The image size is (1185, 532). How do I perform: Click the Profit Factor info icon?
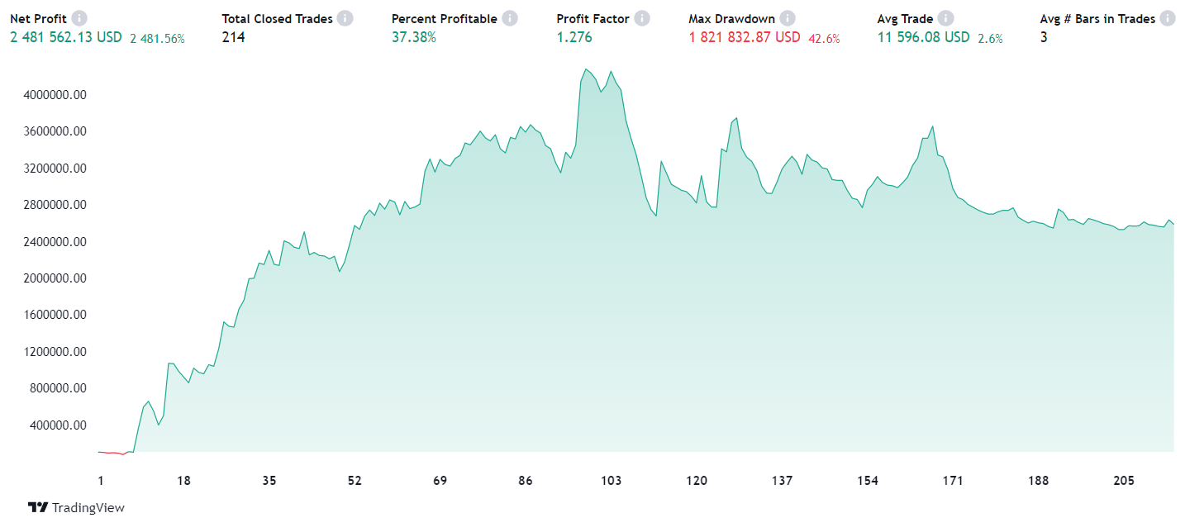click(642, 18)
